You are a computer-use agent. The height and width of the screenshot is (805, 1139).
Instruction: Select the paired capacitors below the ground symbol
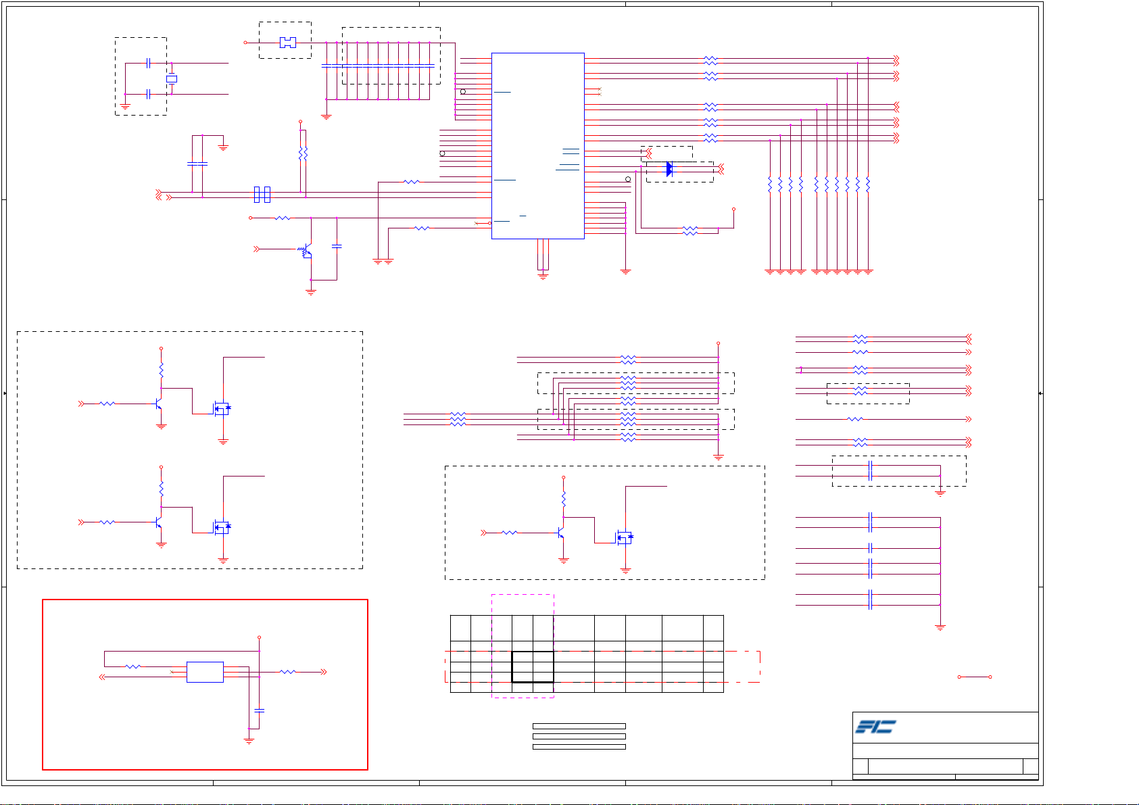click(x=197, y=164)
